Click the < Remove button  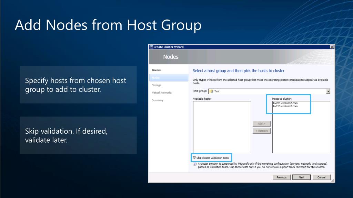click(262, 131)
